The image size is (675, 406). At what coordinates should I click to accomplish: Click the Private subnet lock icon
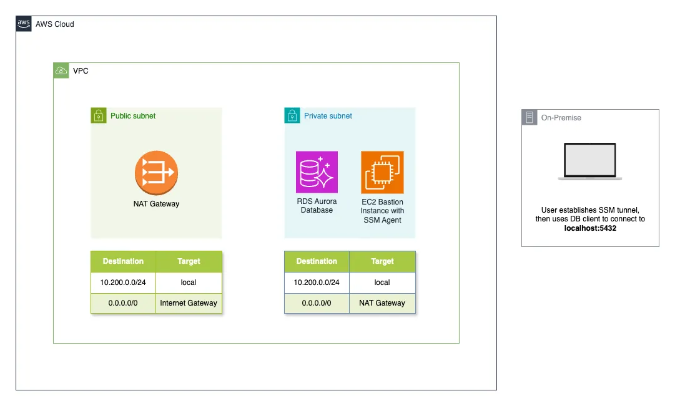(292, 115)
